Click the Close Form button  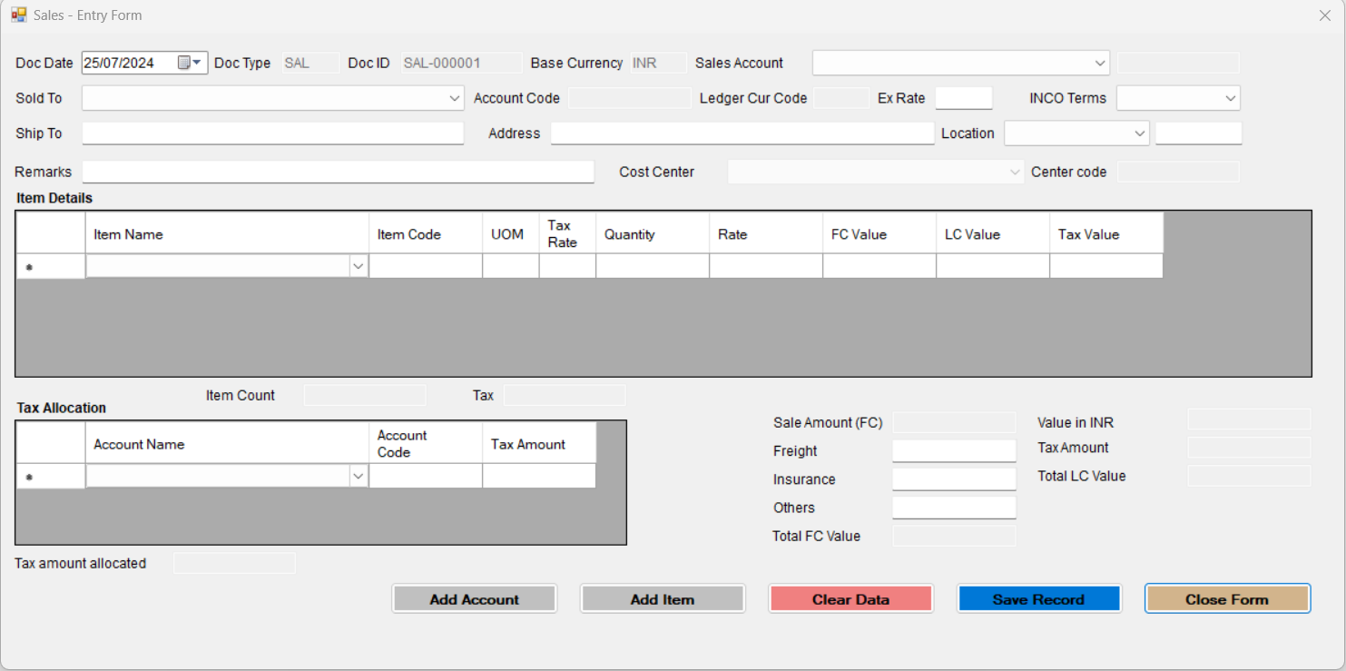tap(1227, 599)
